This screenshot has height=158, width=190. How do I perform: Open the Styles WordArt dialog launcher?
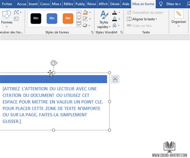pyautogui.click(x=121, y=32)
